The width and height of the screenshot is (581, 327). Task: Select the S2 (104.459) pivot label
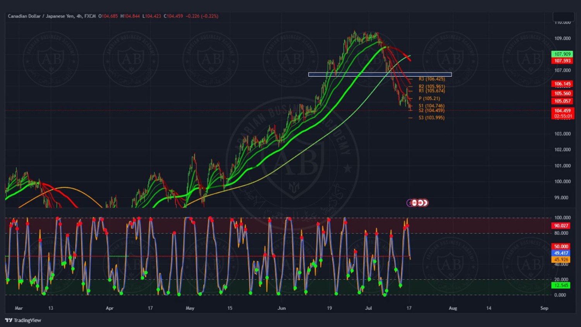431,110
